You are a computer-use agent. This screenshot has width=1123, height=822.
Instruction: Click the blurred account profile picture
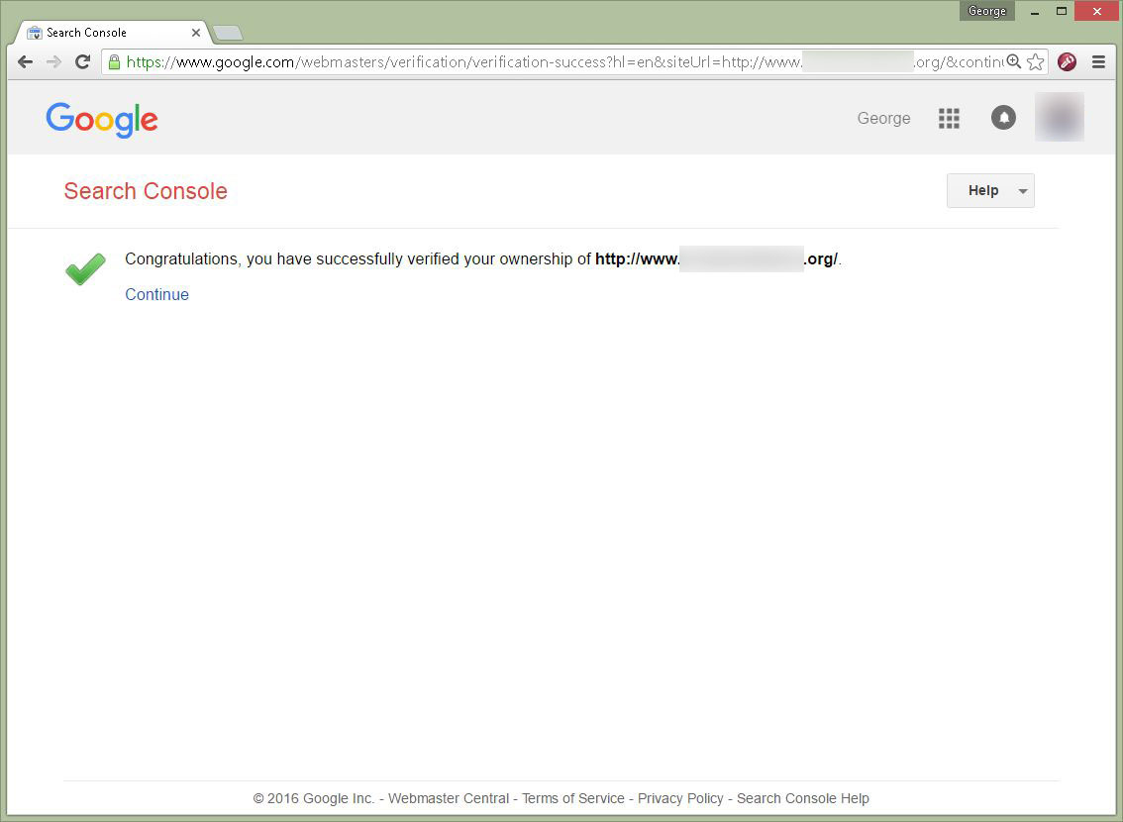tap(1060, 117)
